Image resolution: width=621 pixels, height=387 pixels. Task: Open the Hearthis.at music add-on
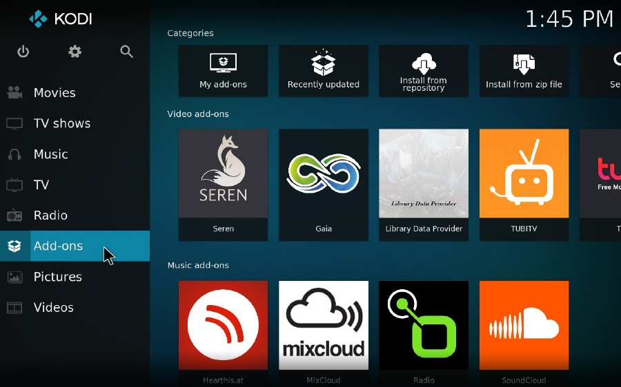pos(223,334)
